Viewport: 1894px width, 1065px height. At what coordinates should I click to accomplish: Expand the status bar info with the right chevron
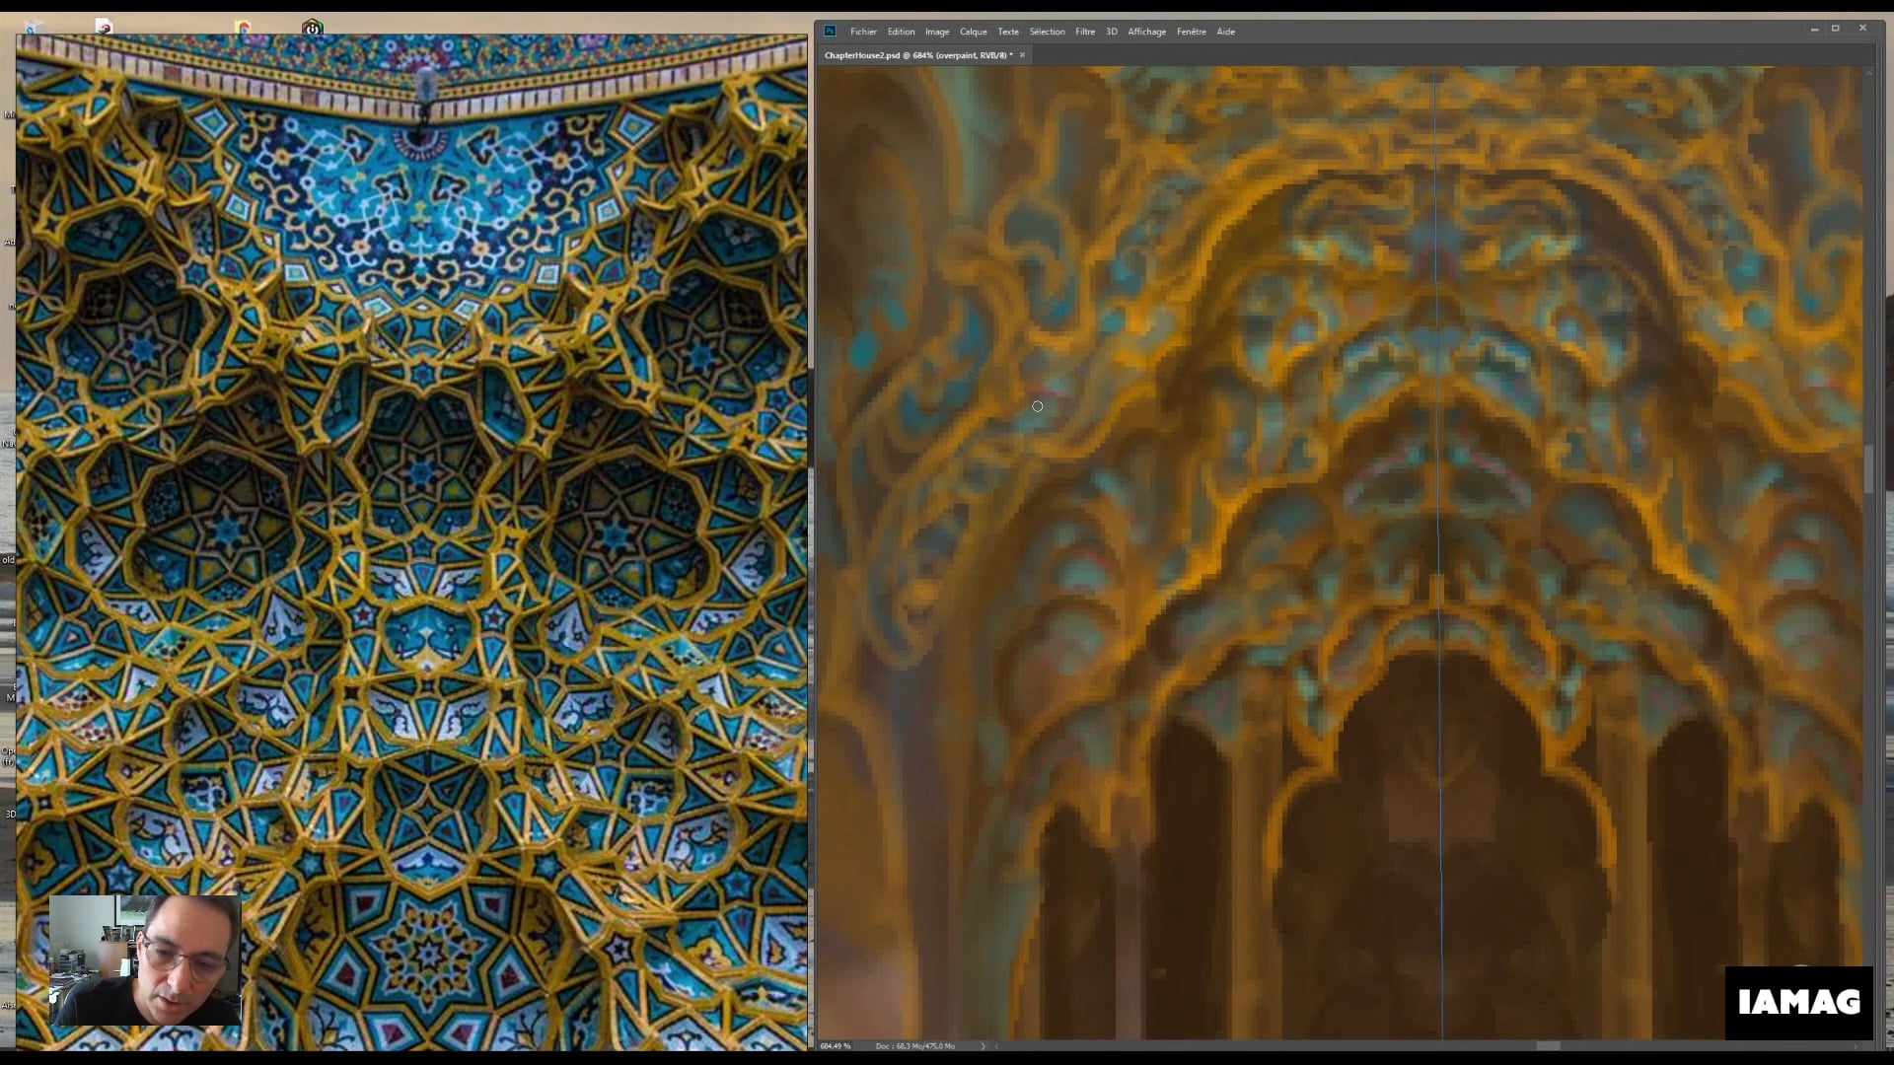point(983,1046)
